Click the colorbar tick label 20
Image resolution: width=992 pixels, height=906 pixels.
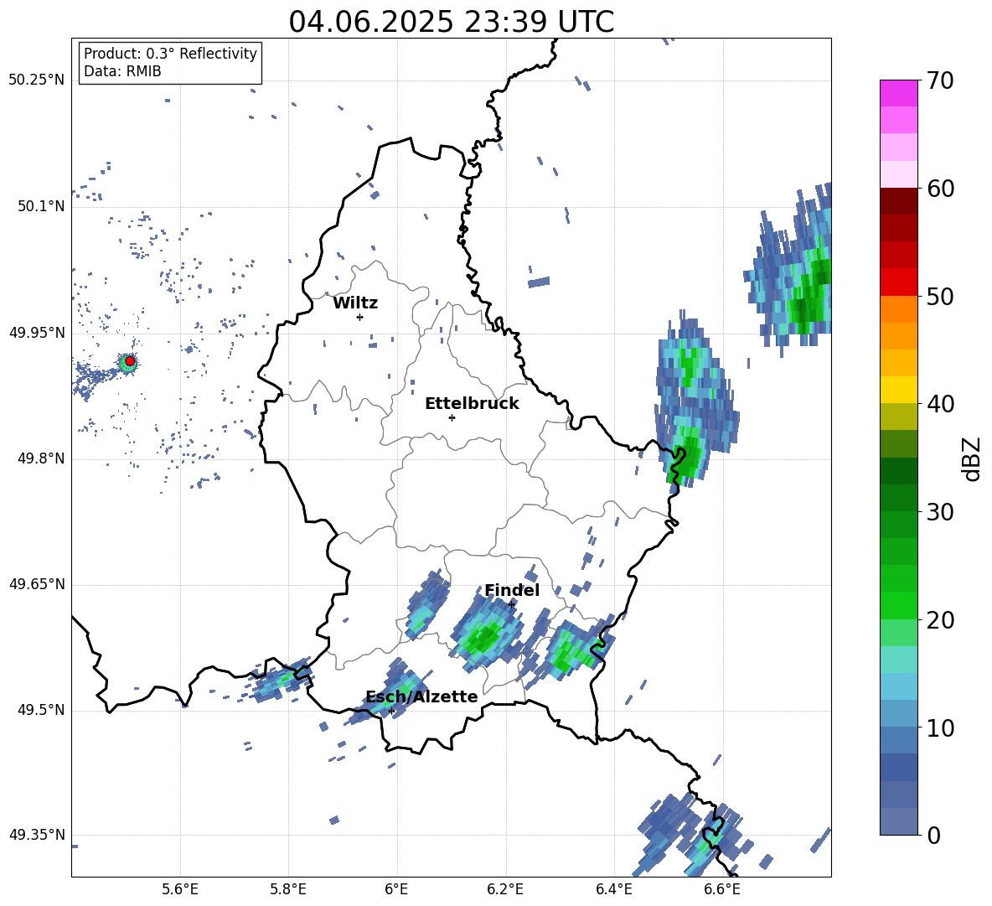(x=940, y=620)
